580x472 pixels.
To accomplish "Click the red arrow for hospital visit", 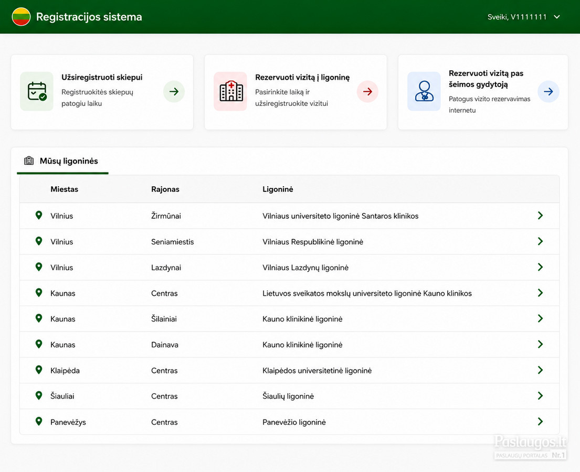I will point(367,91).
